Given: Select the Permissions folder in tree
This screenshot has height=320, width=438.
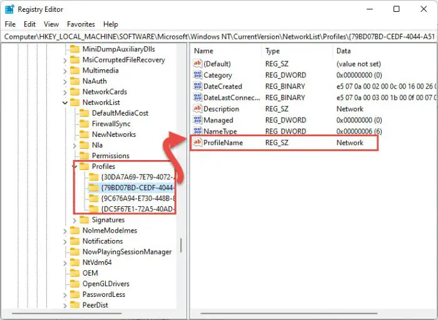Looking at the screenshot, I should click(x=110, y=156).
